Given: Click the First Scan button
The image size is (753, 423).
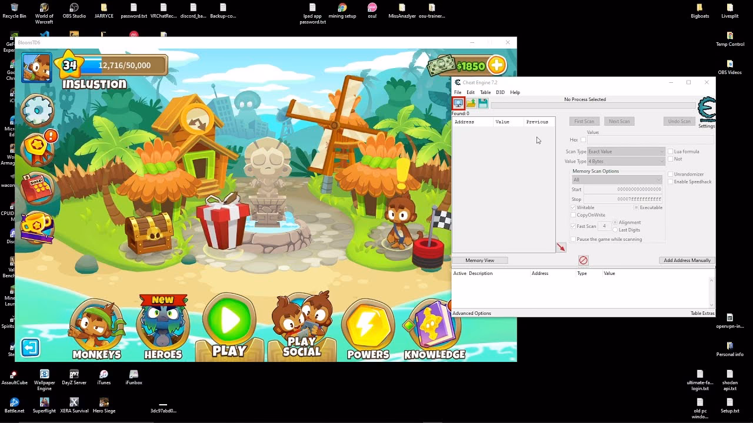Looking at the screenshot, I should click(584, 121).
